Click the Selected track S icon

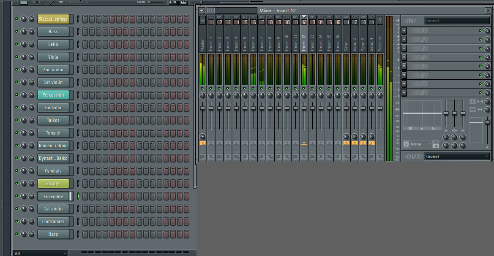(380, 21)
